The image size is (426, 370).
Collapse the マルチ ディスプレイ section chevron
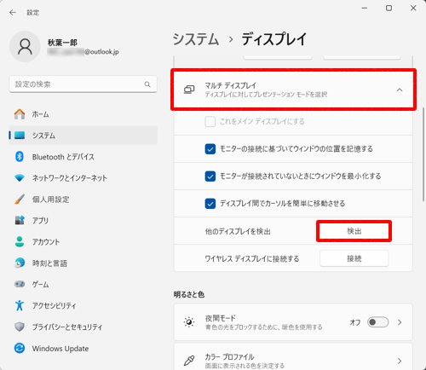(x=400, y=90)
